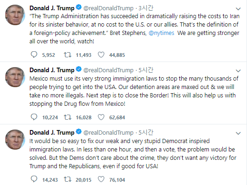Reply to the Iran foreign-policy tweet
Screen dimensions: 247x185
[x=34, y=55]
